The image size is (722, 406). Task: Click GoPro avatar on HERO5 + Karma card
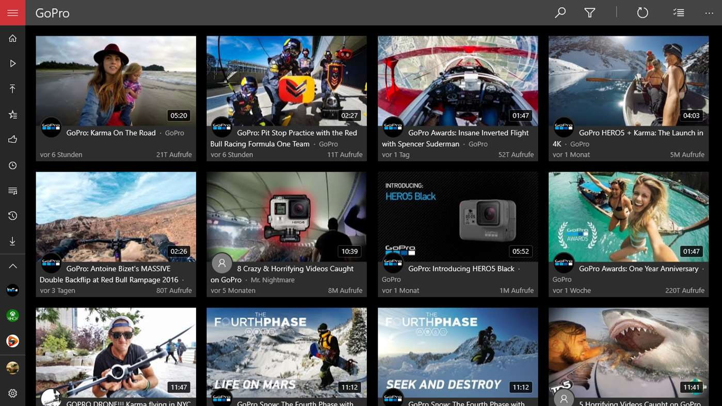564,127
